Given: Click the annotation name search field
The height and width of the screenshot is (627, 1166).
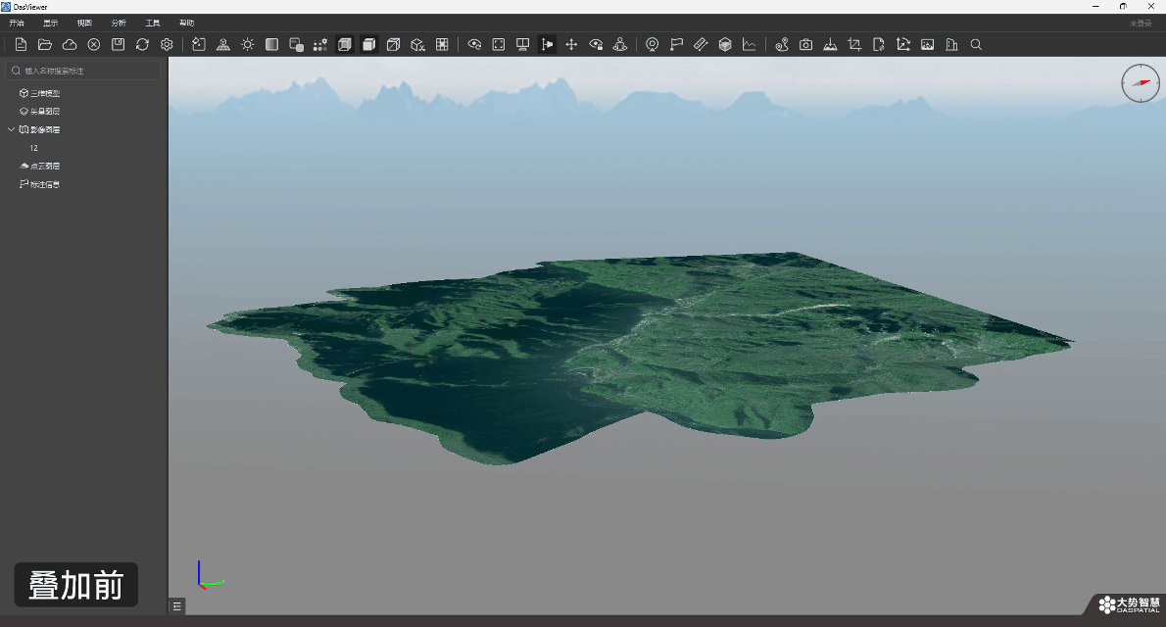Looking at the screenshot, I should pos(83,71).
